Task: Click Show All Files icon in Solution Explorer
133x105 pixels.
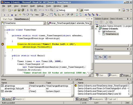Action: tap(106, 22)
